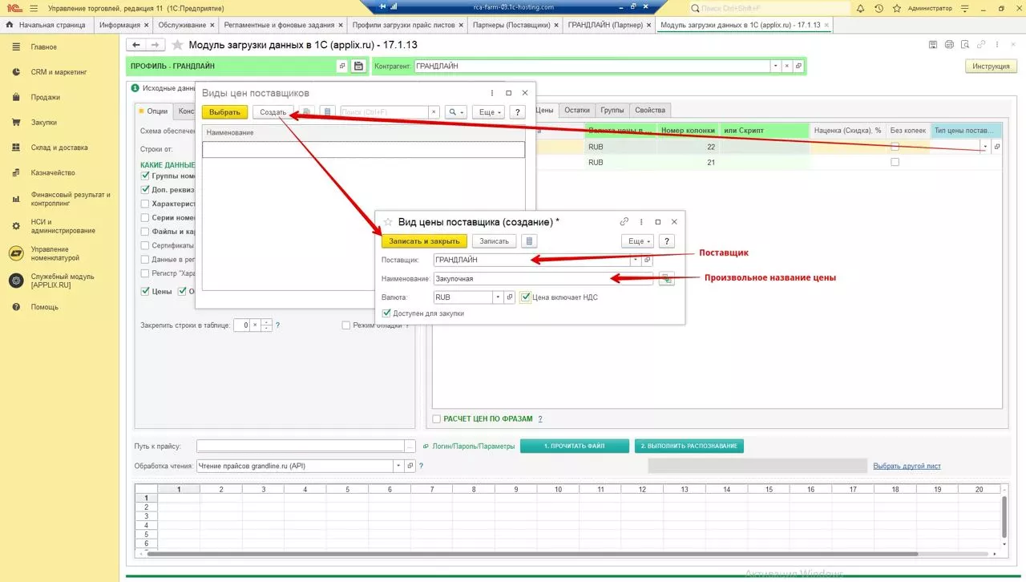Expand Поставщик dropdown in dialog

pyautogui.click(x=636, y=260)
